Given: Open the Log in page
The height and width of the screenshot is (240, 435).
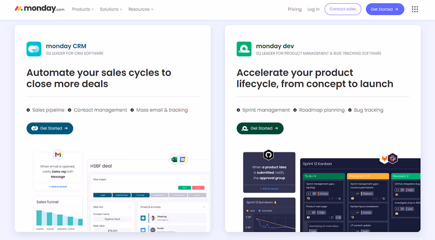Looking at the screenshot, I should pos(313,9).
